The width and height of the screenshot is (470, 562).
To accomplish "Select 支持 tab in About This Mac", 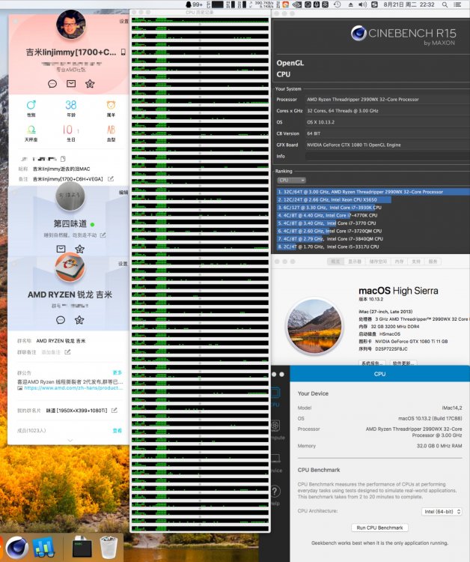I will 416,262.
